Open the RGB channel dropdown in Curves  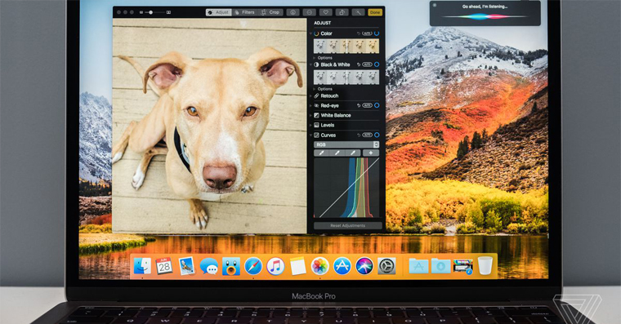click(x=346, y=144)
